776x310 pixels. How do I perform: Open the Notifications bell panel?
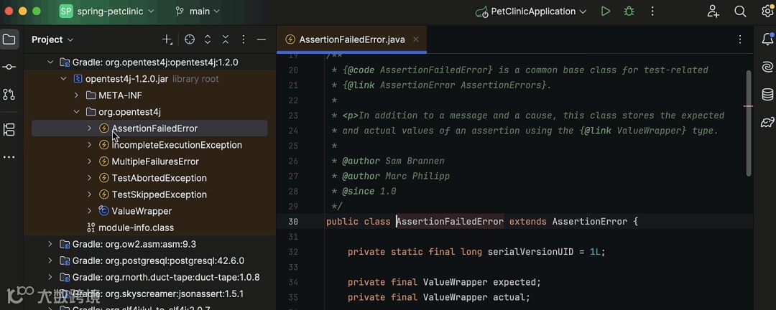[x=767, y=39]
